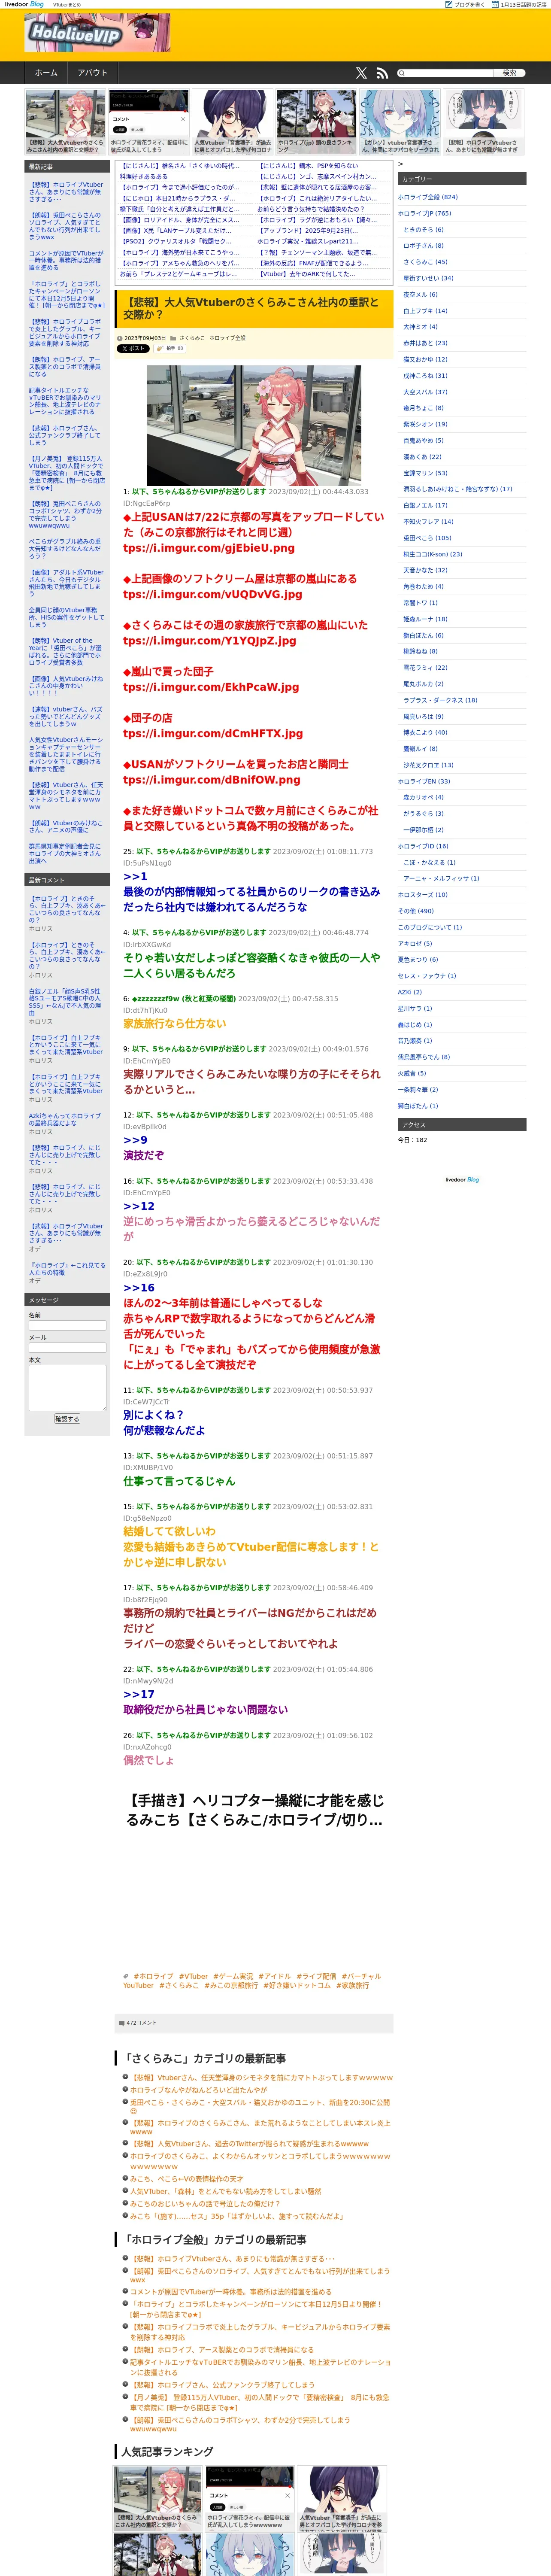This screenshot has height=2576, width=551.
Task: Open さくらみこ (45) category
Action: (x=426, y=262)
